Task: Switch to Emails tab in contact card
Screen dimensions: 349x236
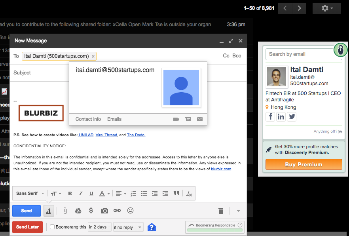Action: click(x=114, y=119)
